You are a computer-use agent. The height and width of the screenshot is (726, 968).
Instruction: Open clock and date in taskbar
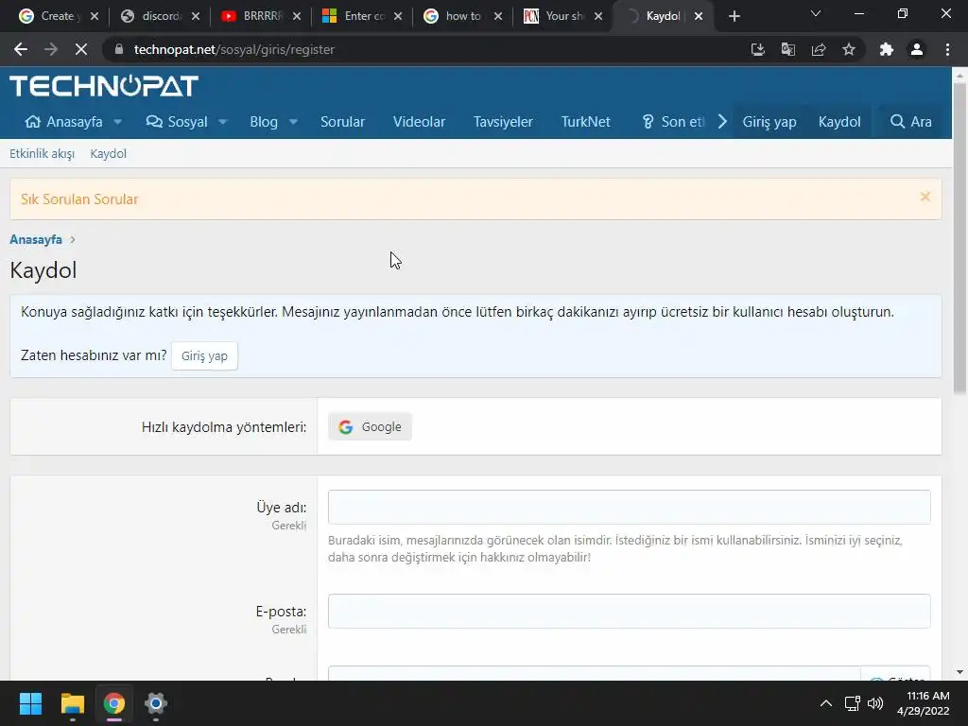(x=924, y=703)
